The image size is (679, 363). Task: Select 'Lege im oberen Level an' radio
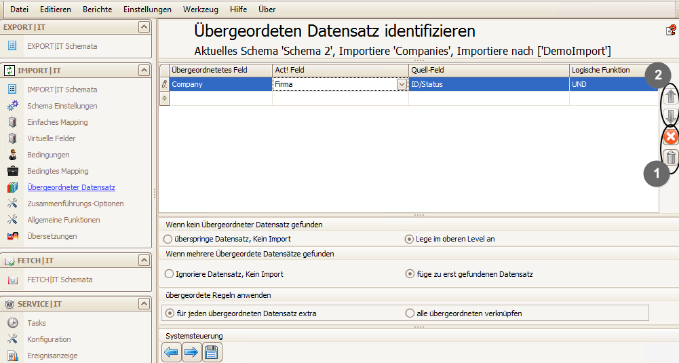[409, 239]
